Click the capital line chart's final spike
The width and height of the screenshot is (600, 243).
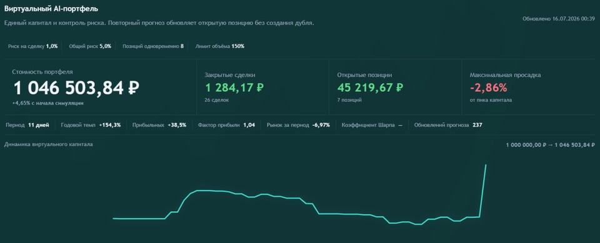coord(483,191)
